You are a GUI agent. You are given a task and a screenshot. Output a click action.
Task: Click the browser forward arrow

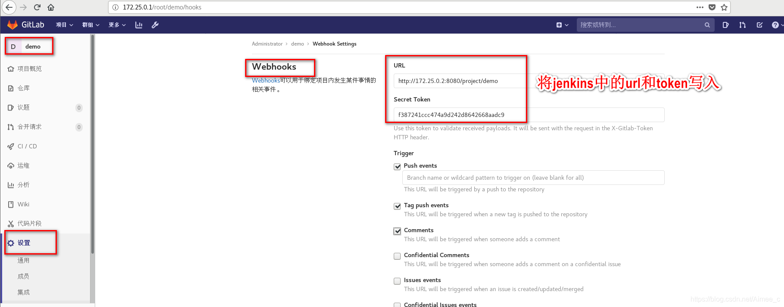(x=23, y=7)
